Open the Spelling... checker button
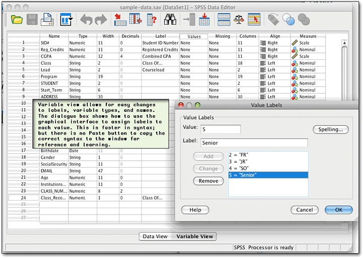The height and width of the screenshot is (258, 363). pos(331,130)
